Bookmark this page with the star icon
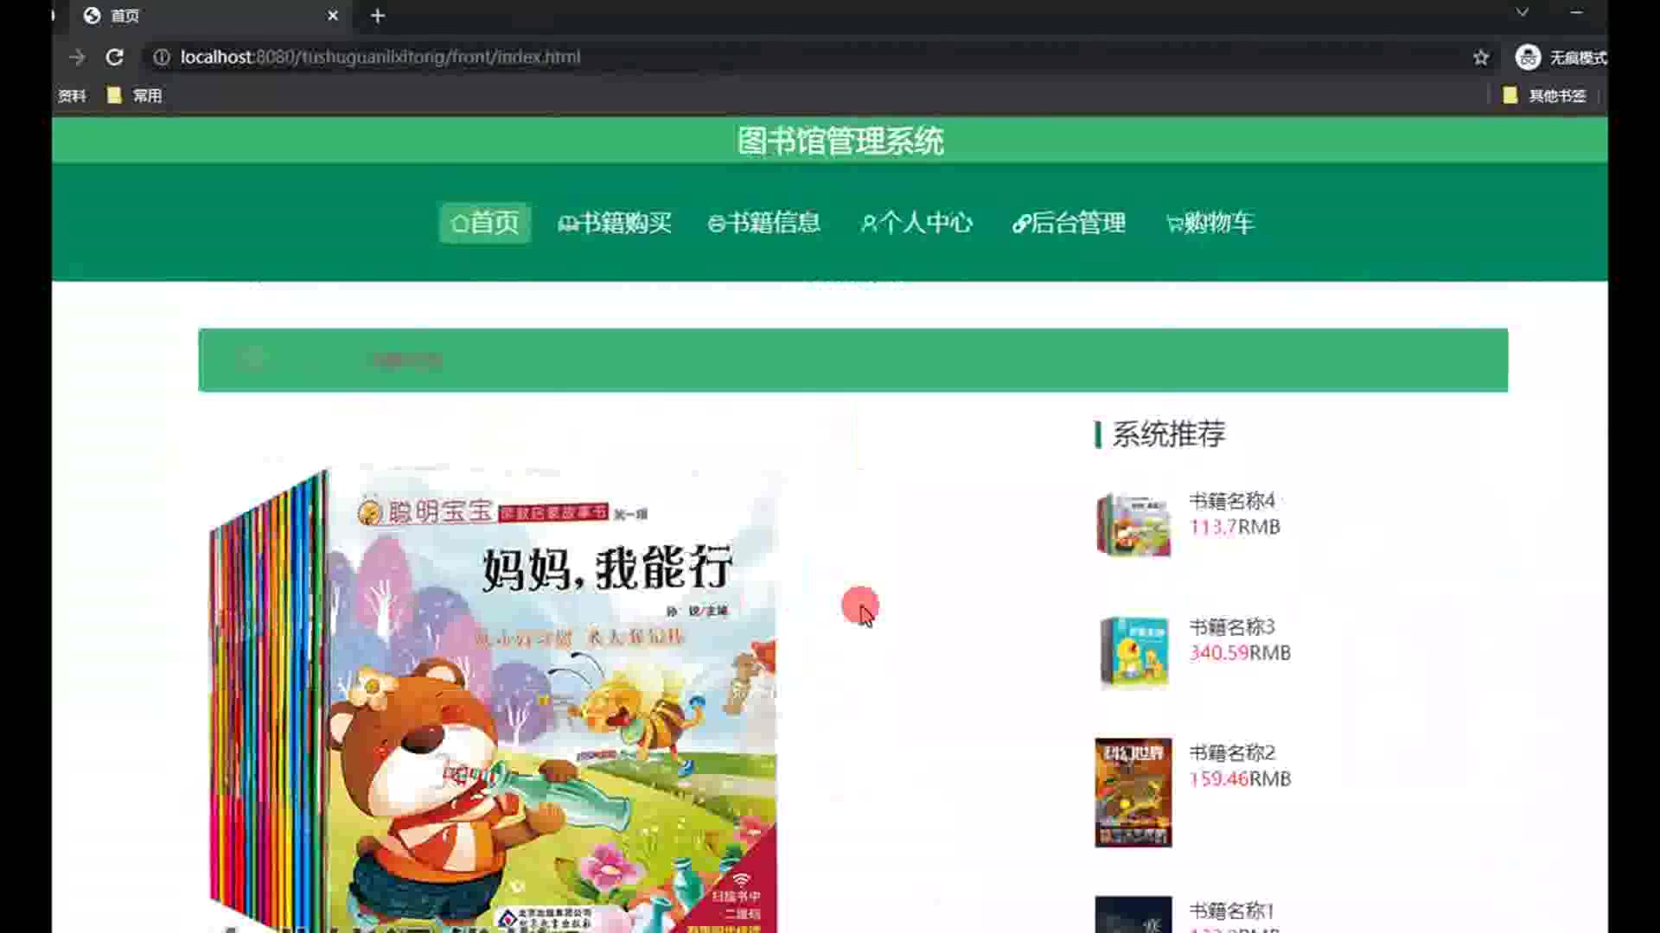1660x933 pixels. pos(1481,57)
